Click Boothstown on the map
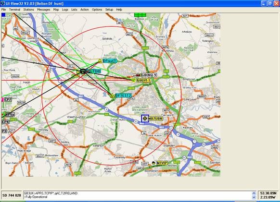 (x=151, y=171)
